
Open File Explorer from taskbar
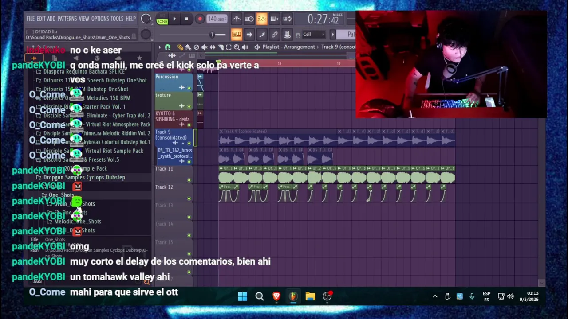click(310, 296)
